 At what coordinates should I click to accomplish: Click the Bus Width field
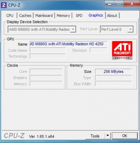coord(113,84)
